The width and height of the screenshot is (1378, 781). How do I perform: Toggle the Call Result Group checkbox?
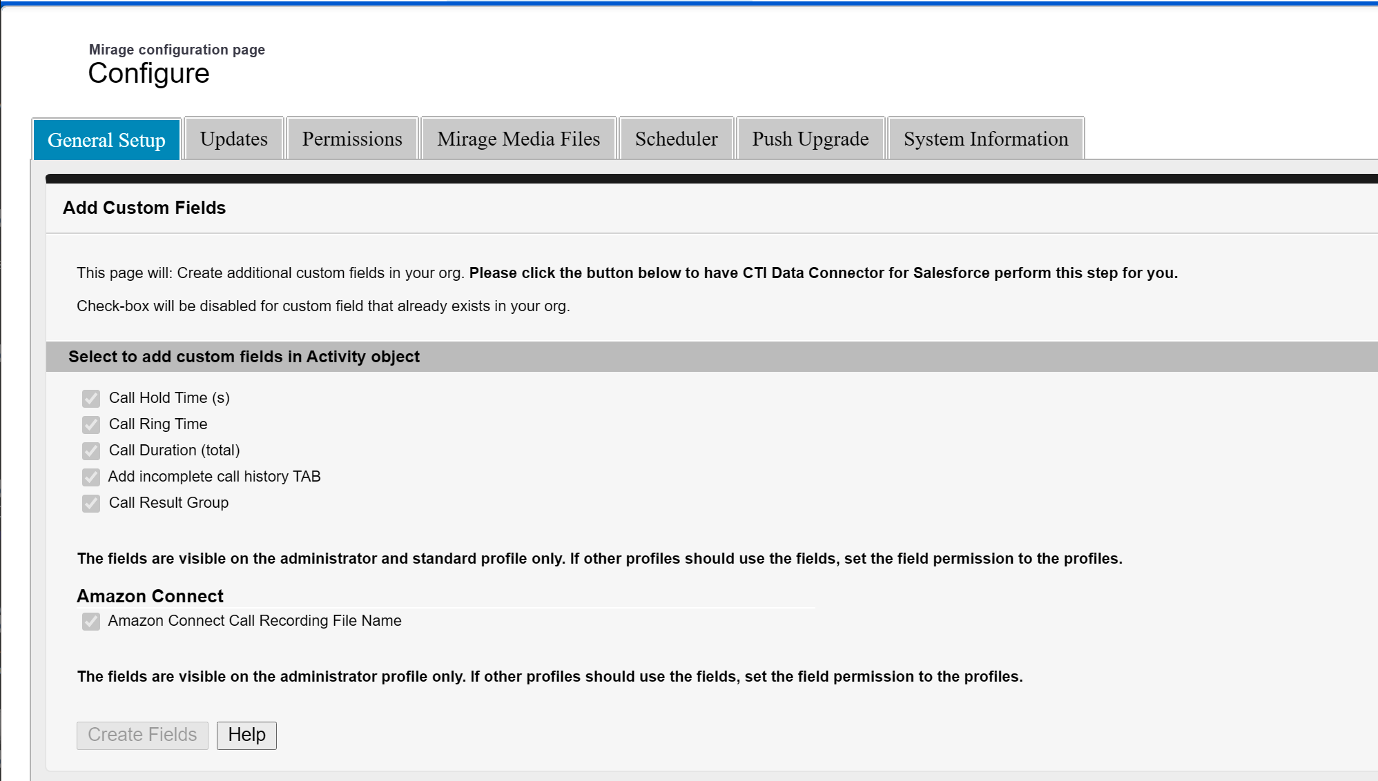pos(91,503)
